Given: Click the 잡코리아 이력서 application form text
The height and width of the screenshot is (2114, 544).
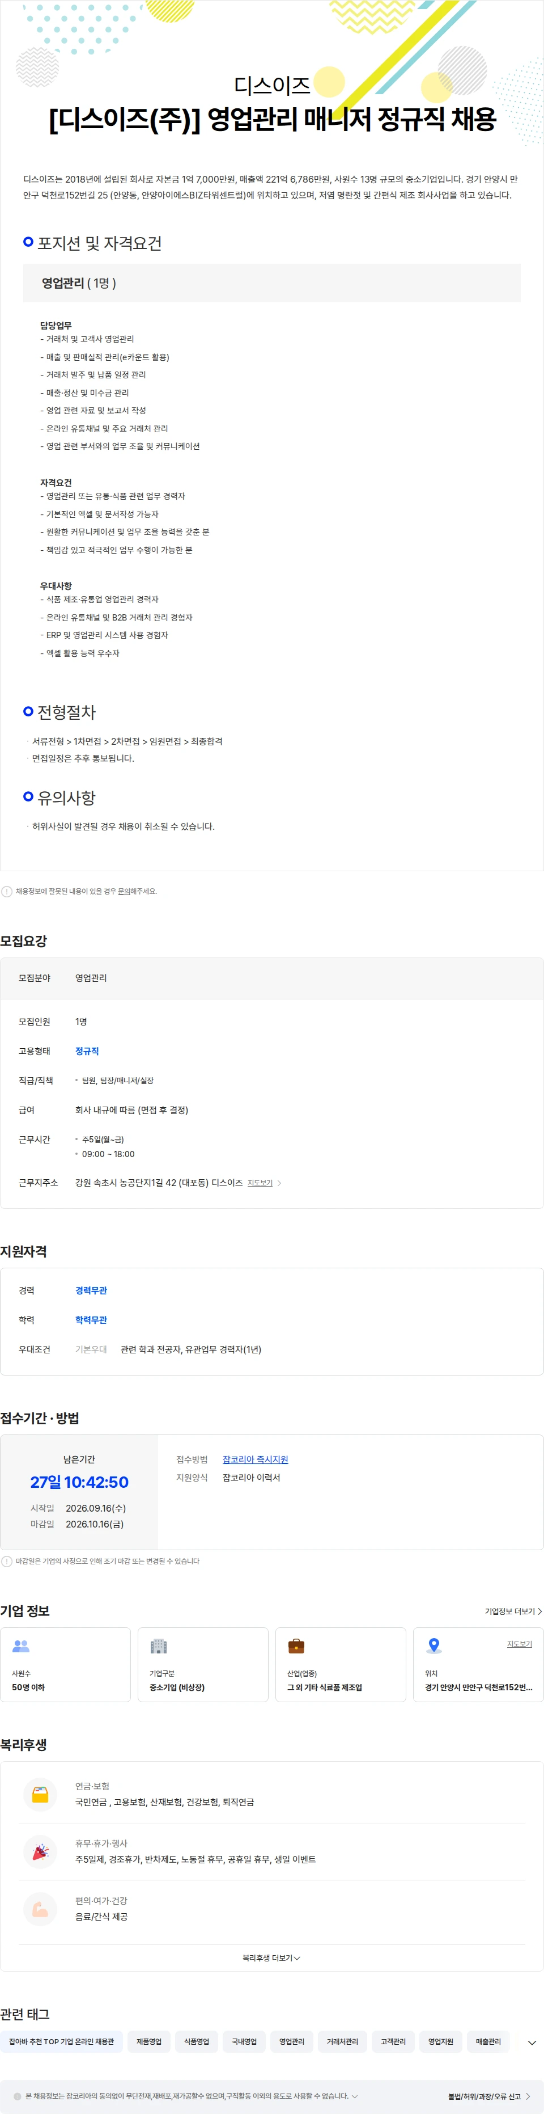Looking at the screenshot, I should (x=252, y=1477).
